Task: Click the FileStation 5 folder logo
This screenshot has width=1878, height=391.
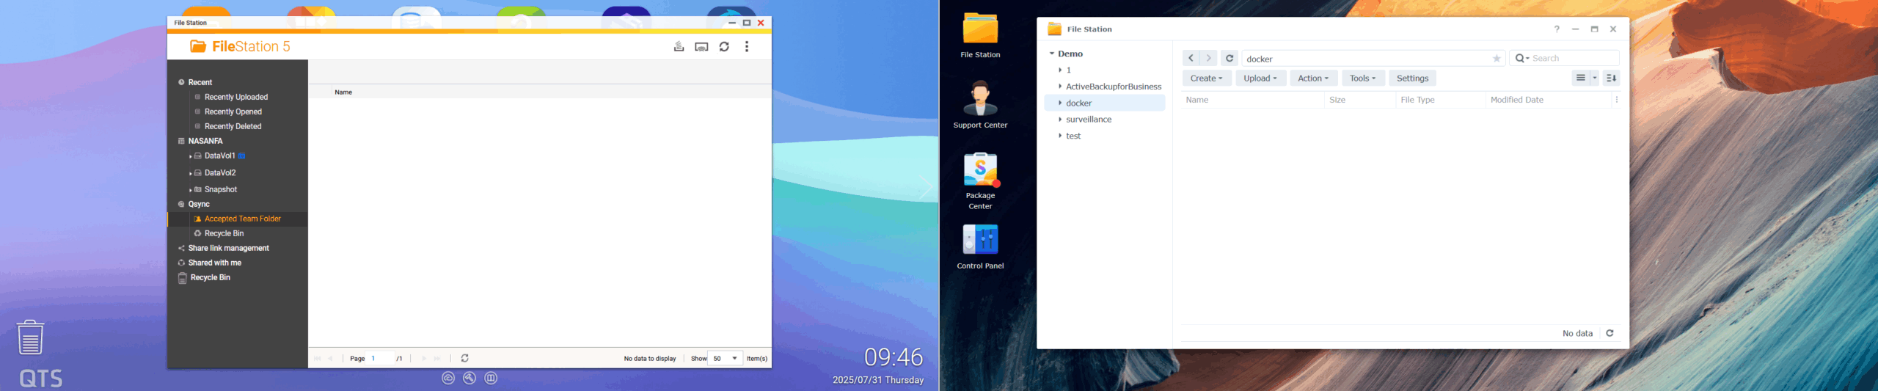Action: (198, 46)
